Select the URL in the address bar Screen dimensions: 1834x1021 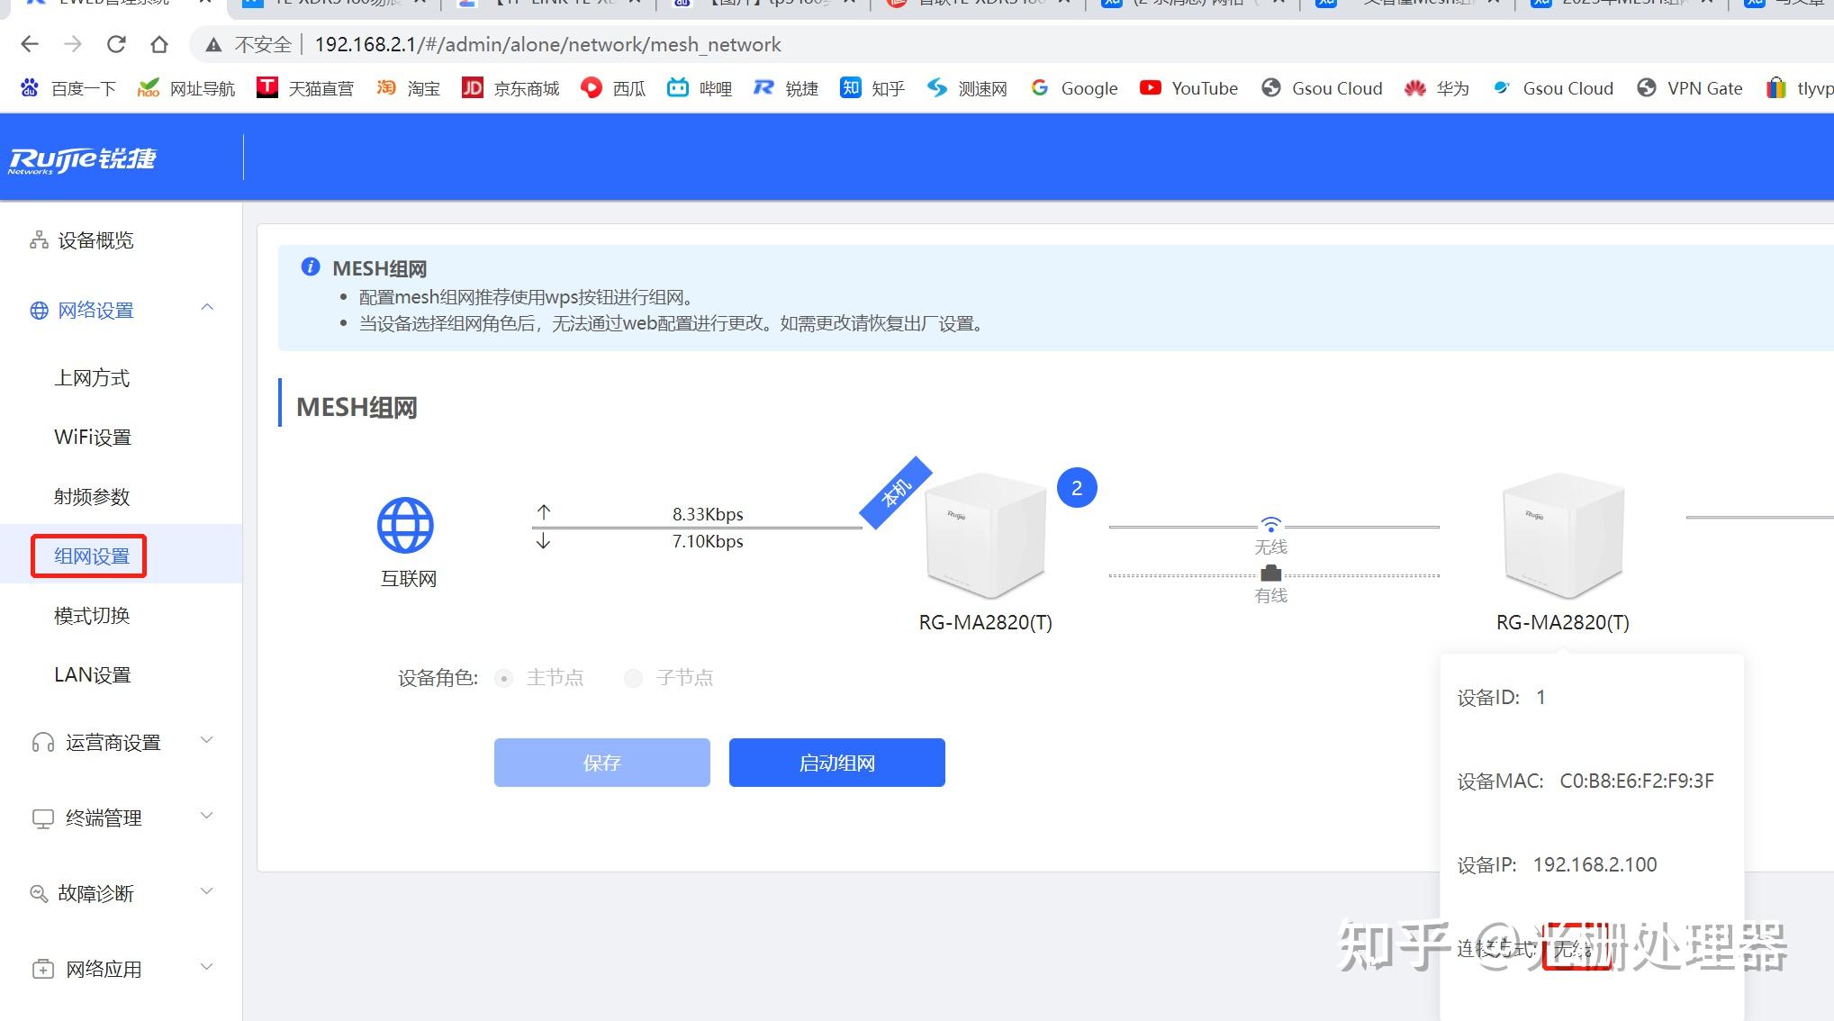click(547, 44)
